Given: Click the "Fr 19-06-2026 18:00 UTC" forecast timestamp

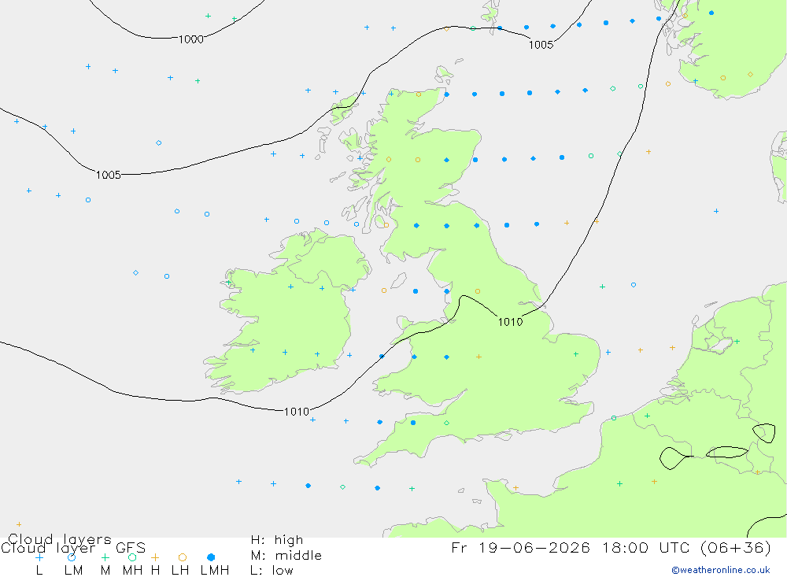Looking at the screenshot, I should point(571,547).
